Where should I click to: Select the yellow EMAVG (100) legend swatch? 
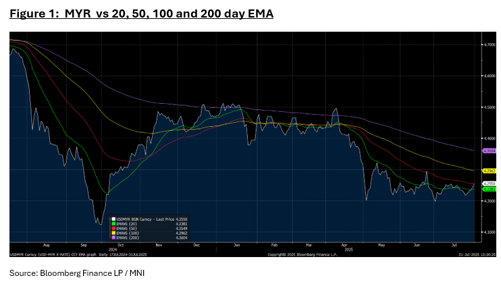[113, 233]
